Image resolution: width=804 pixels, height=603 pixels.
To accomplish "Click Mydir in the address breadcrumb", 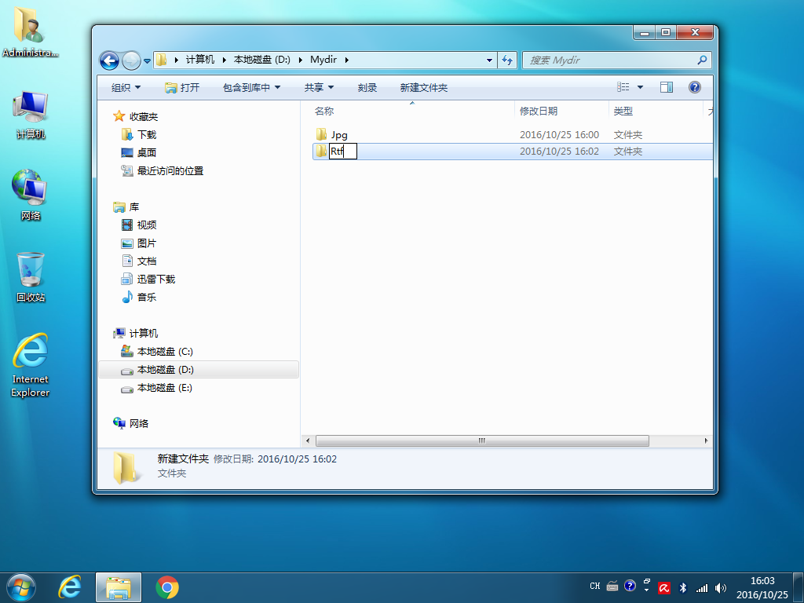I will (323, 60).
